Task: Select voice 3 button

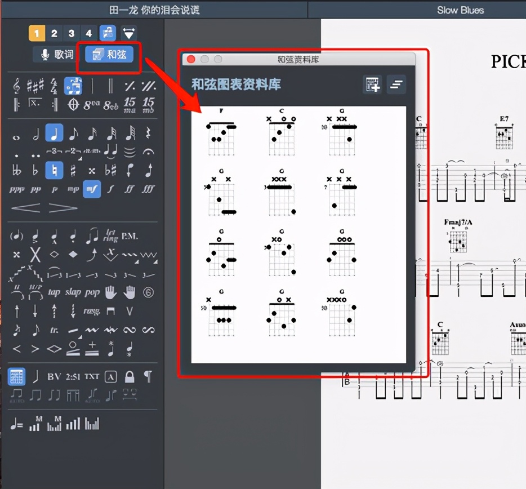Action: coord(72,33)
